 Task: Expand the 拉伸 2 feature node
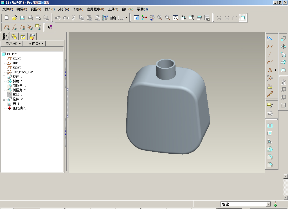coord(4,99)
